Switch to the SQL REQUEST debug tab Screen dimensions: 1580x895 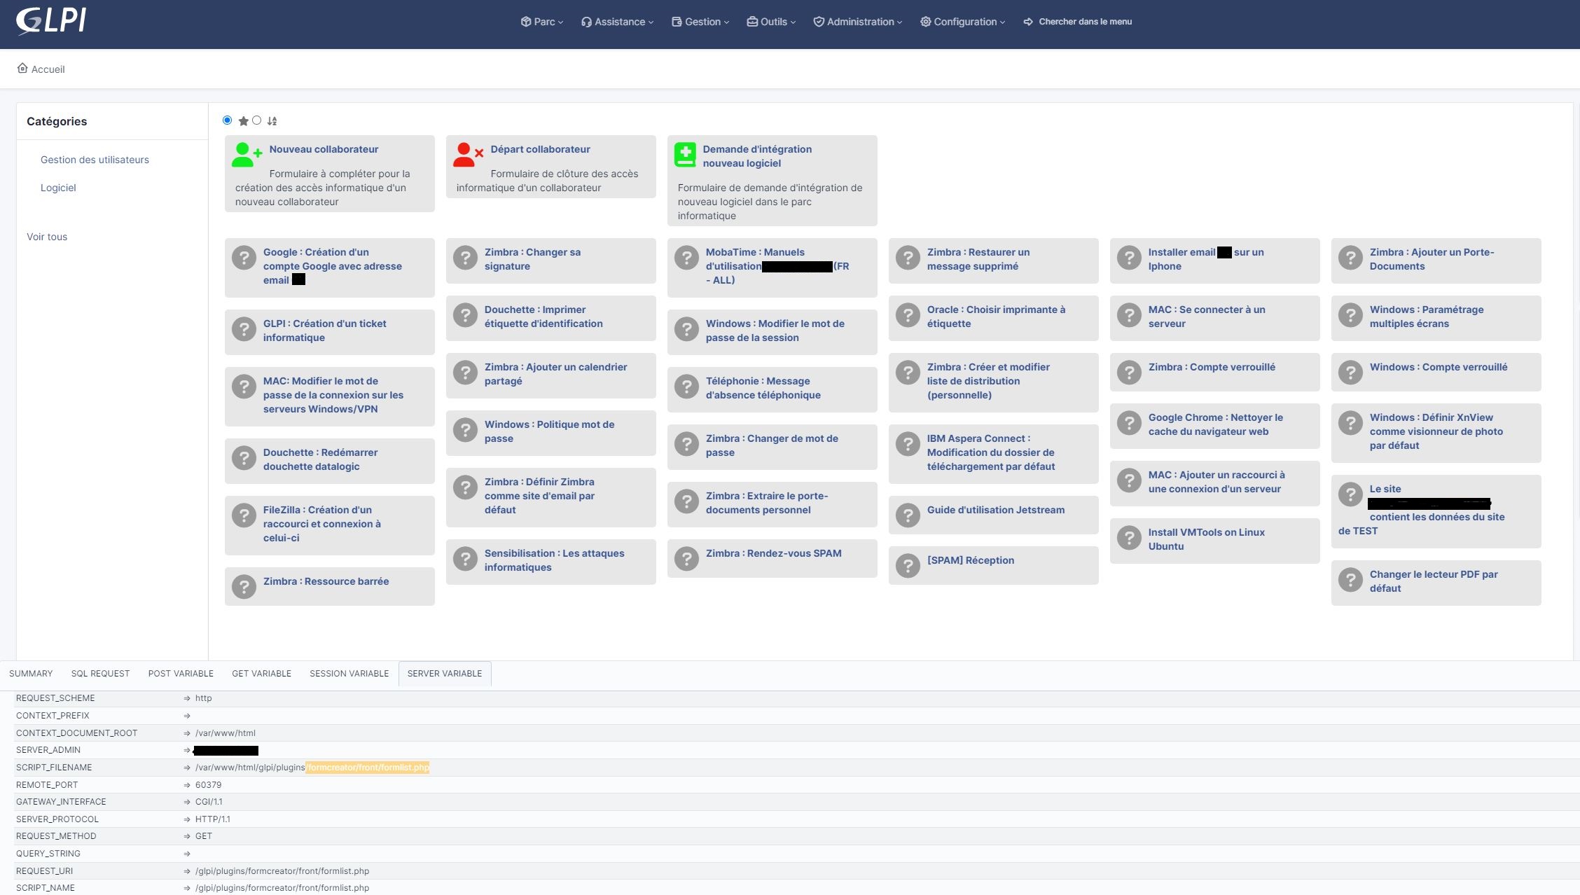(x=100, y=674)
